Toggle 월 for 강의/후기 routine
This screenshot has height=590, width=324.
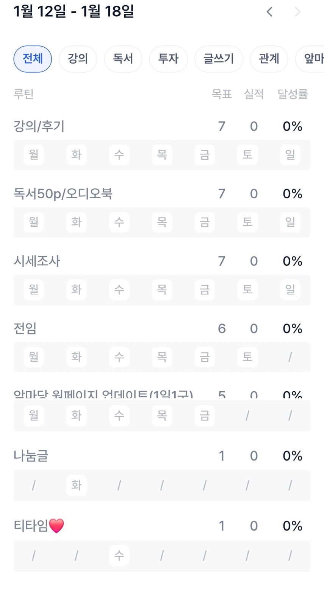(34, 154)
